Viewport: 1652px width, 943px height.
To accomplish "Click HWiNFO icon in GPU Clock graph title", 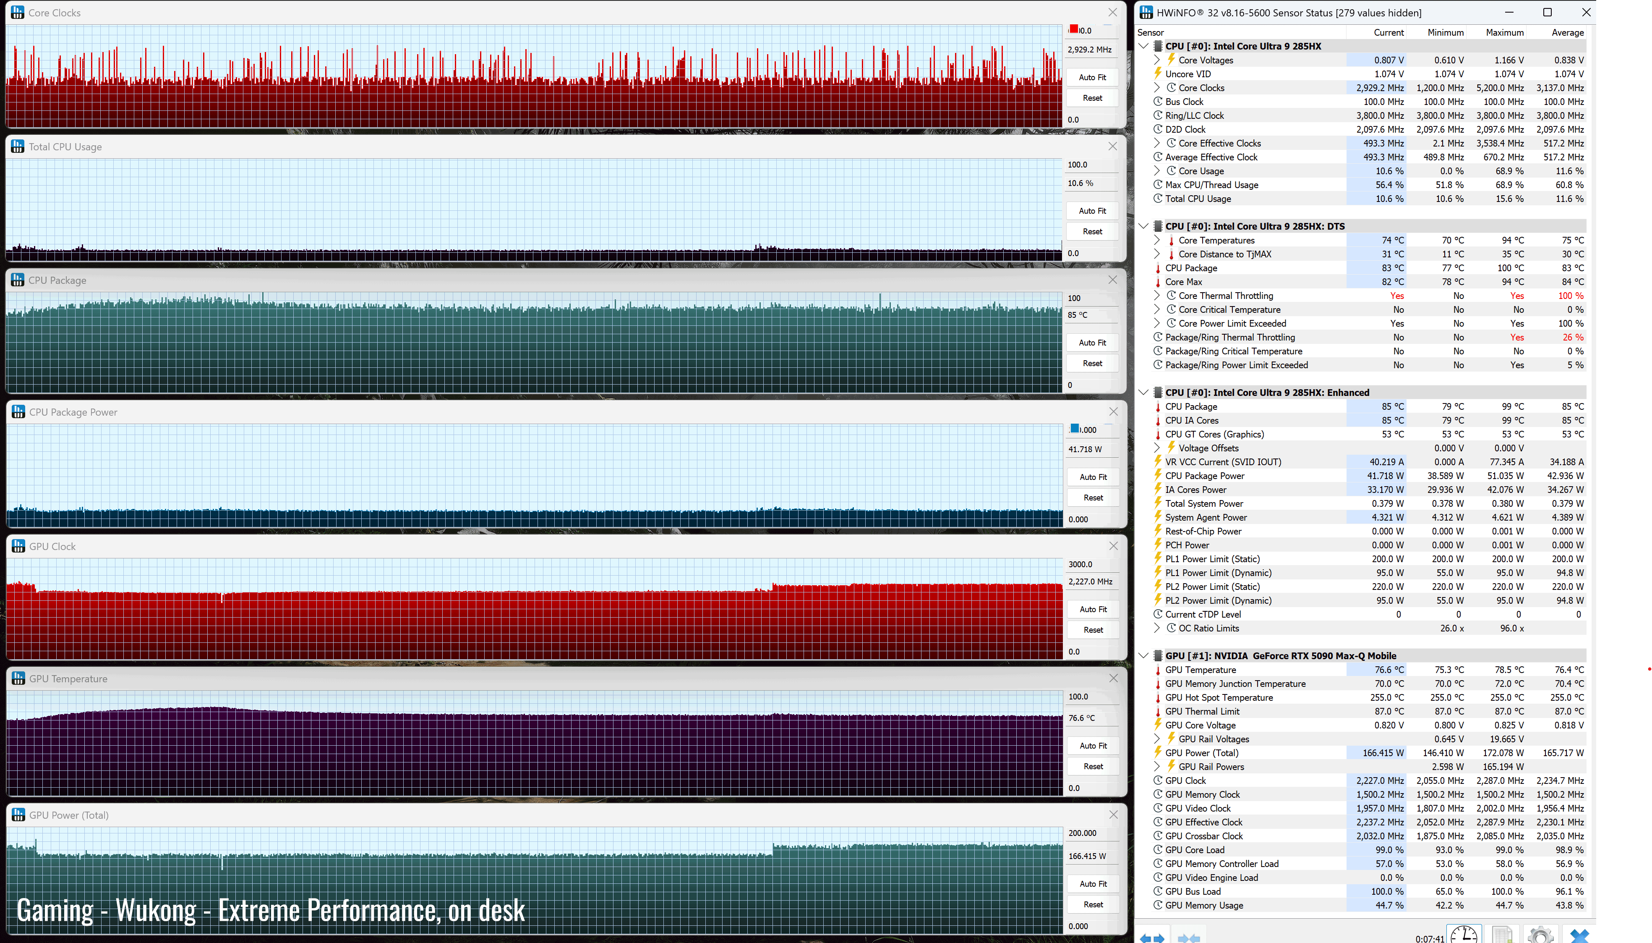I will (x=18, y=546).
